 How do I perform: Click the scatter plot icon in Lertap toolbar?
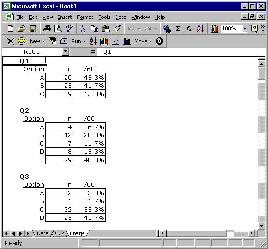(116, 41)
